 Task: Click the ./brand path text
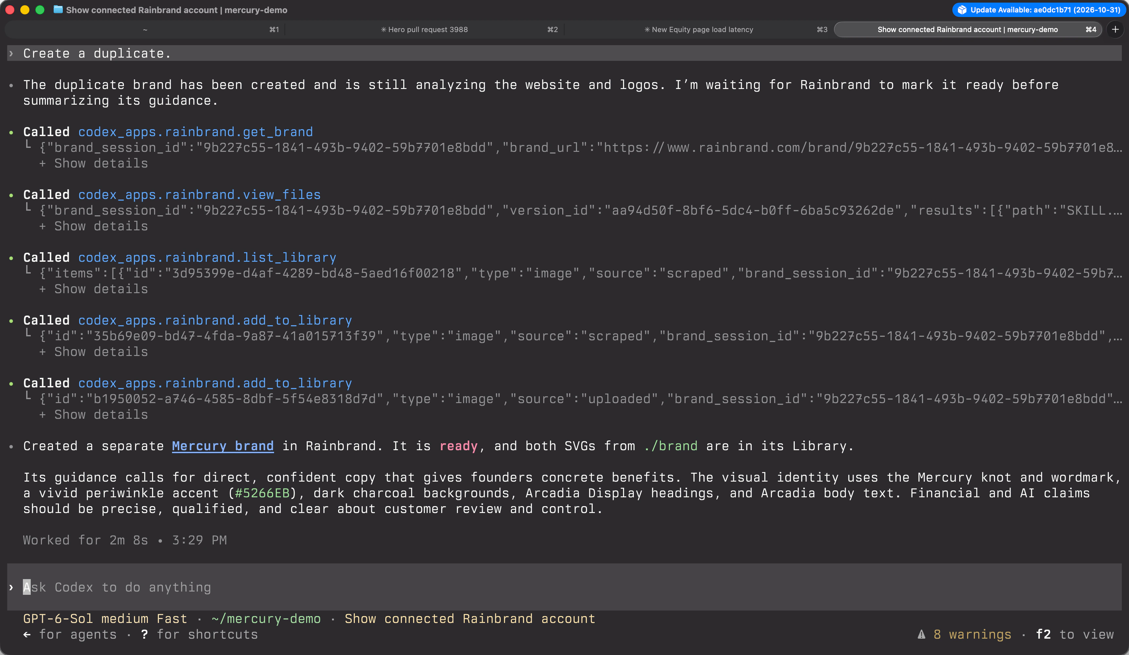pos(671,446)
